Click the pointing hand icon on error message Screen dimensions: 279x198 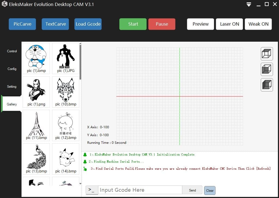[85, 169]
